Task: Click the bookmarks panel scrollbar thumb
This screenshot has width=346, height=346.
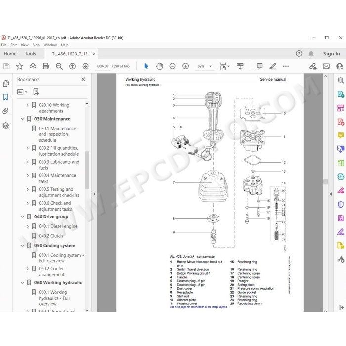Action: pyautogui.click(x=87, y=170)
